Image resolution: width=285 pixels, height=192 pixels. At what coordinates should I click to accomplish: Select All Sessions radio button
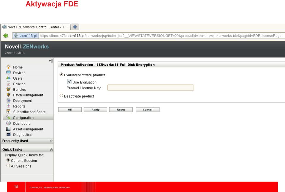pyautogui.click(x=8, y=166)
